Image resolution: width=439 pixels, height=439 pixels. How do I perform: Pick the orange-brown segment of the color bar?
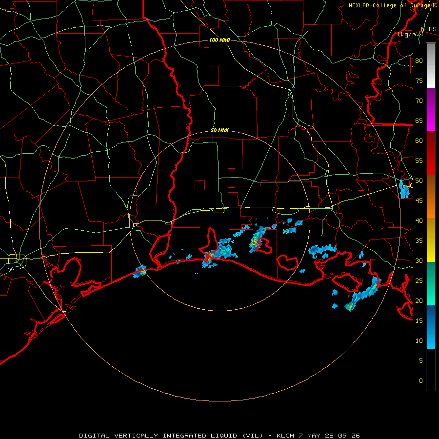(x=431, y=197)
